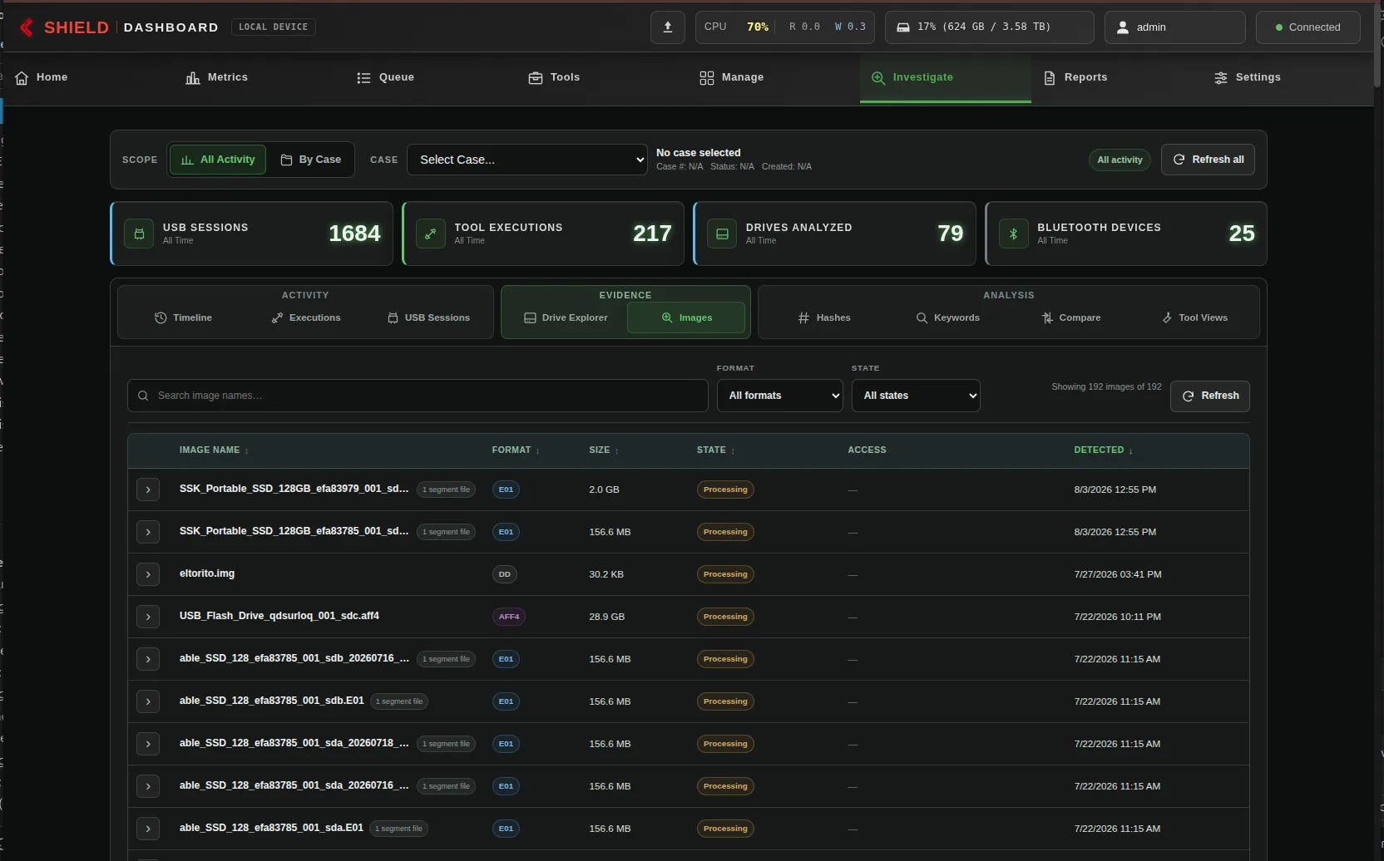The height and width of the screenshot is (861, 1384).
Task: Click the Refresh images button
Action: [x=1210, y=396]
